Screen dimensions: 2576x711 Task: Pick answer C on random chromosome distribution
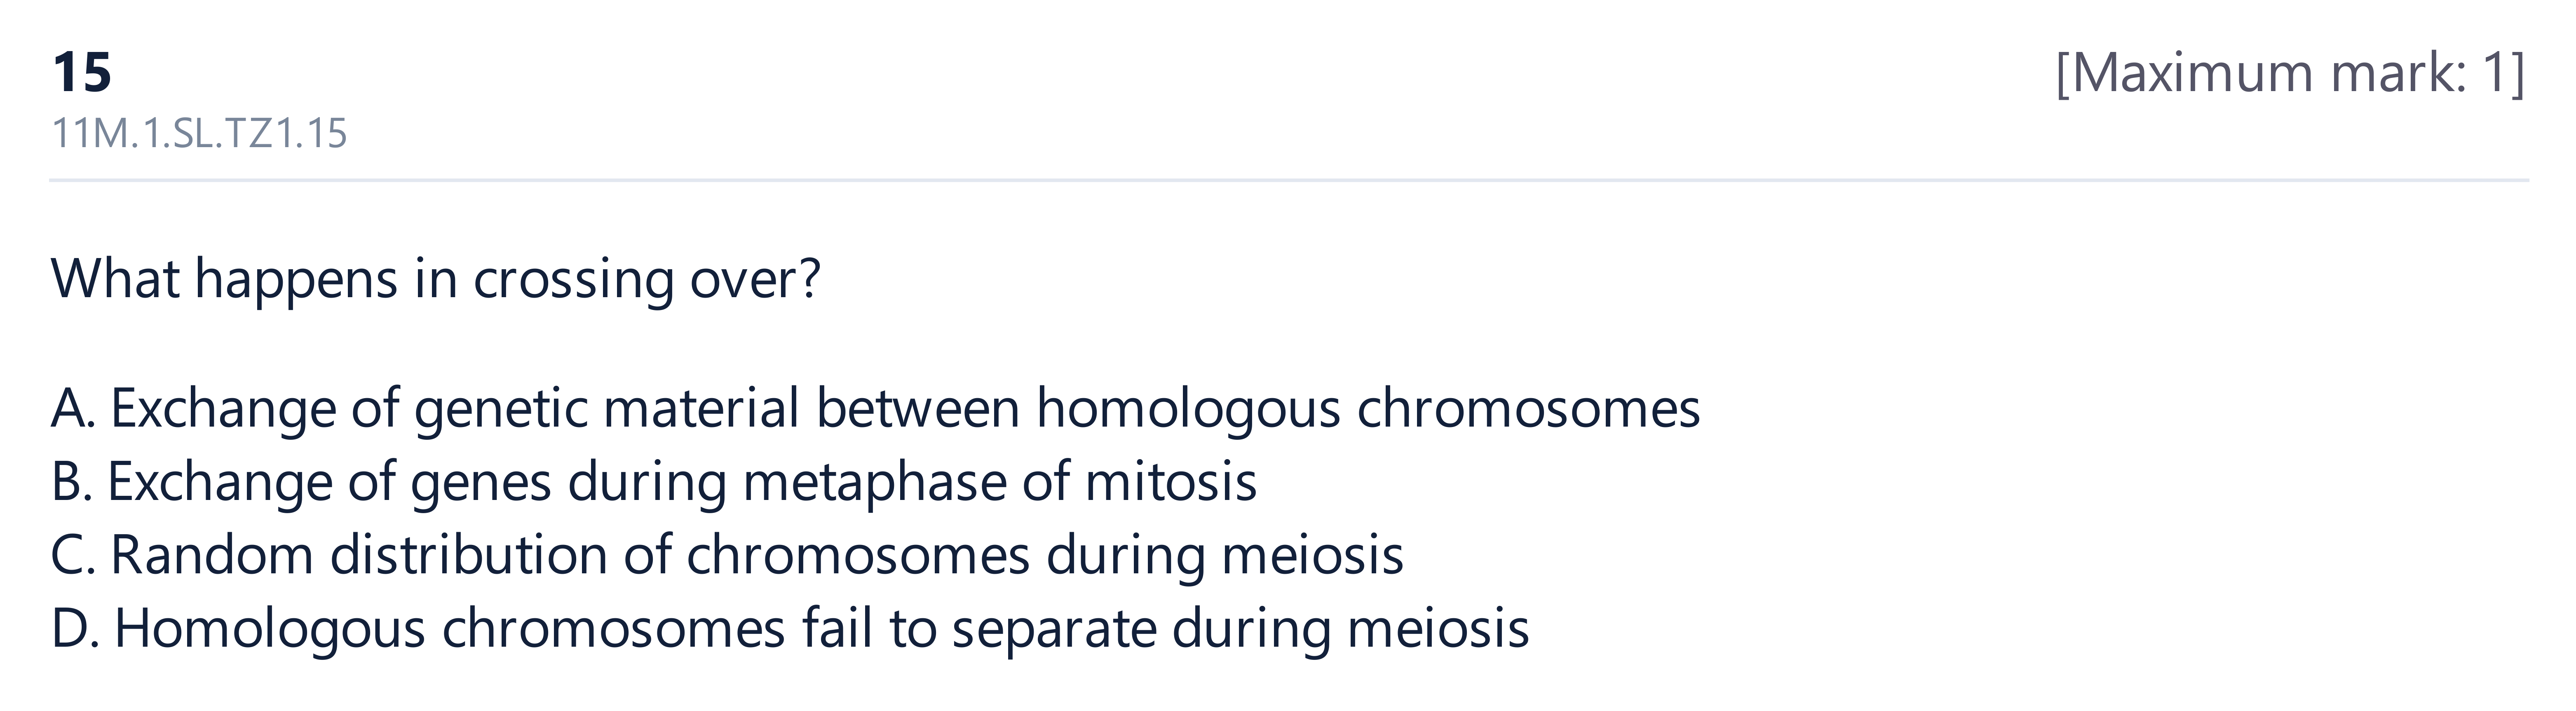pos(727,556)
